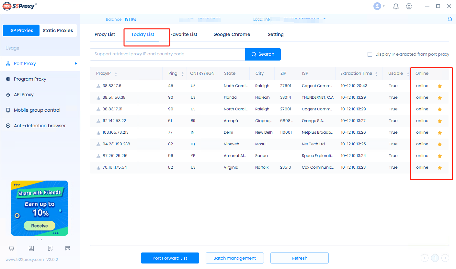Click the network icon beside 70.161.175.54
This screenshot has height=269, width=456.
click(98, 168)
